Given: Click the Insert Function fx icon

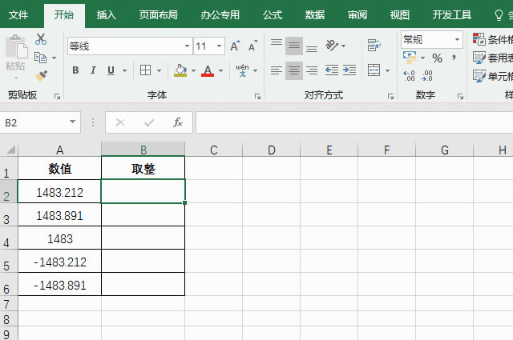Looking at the screenshot, I should (x=178, y=122).
